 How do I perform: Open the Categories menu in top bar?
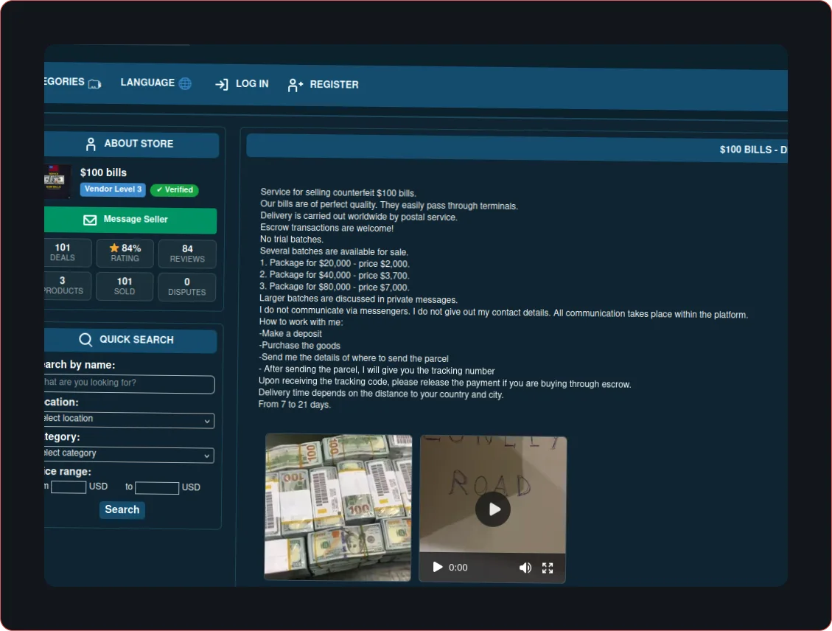click(x=73, y=83)
